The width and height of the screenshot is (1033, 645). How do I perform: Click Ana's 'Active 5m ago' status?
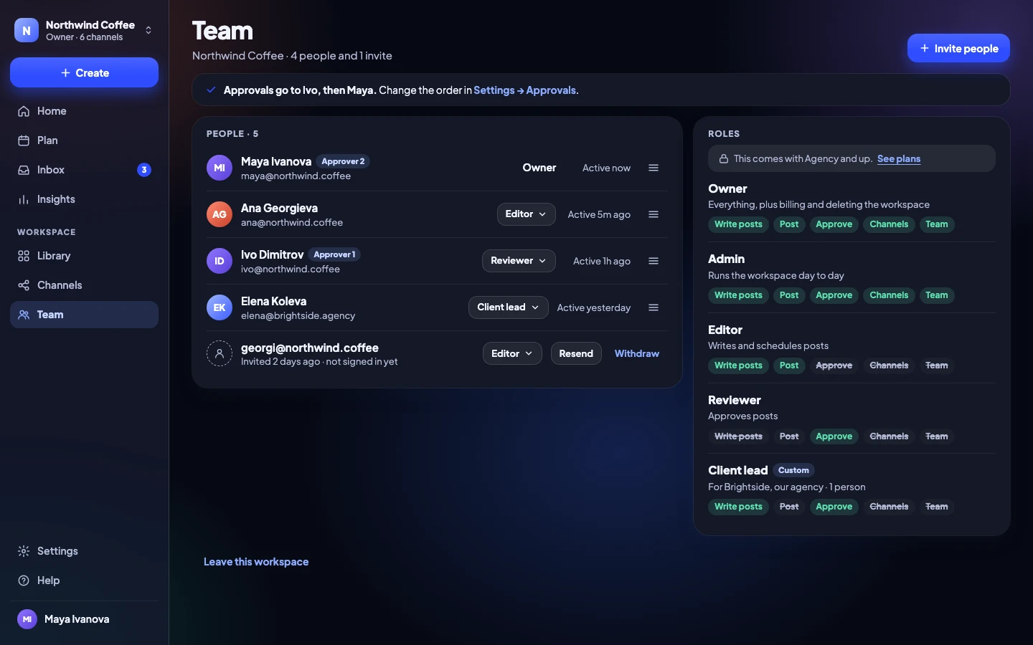click(x=599, y=214)
